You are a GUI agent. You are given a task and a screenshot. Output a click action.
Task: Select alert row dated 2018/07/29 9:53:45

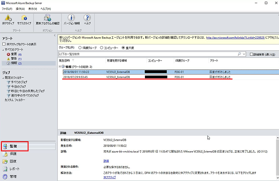tap(171, 77)
